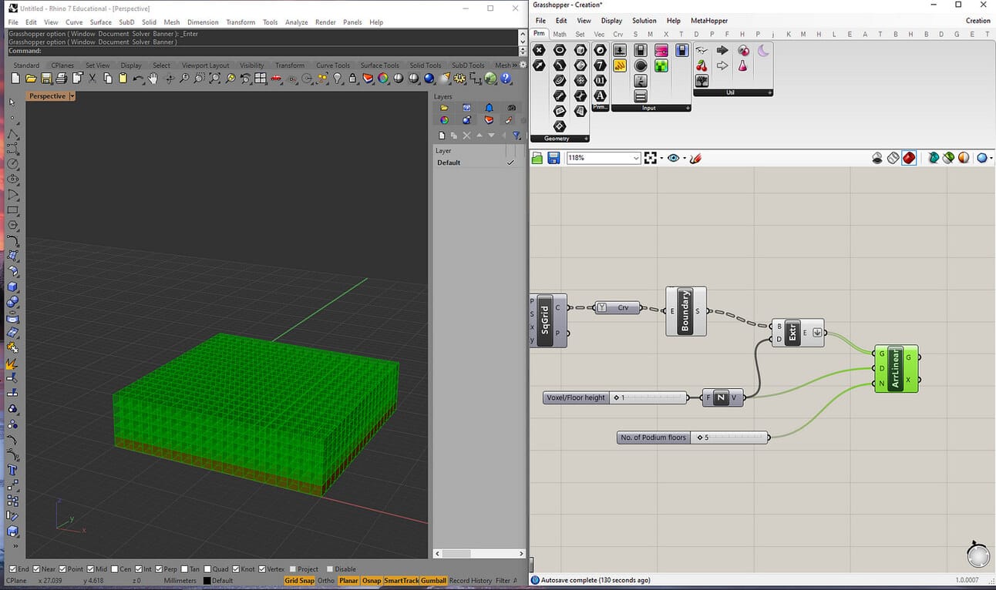This screenshot has width=996, height=590.
Task: Expand the Util panel plus button
Action: pyautogui.click(x=769, y=92)
